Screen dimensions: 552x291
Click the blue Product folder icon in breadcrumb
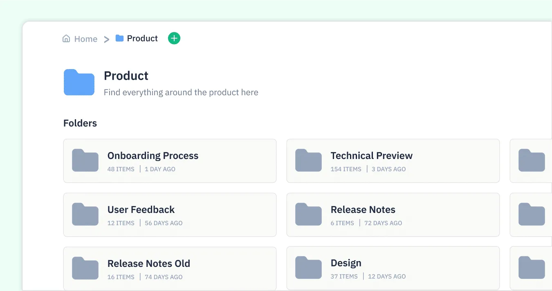coord(119,38)
